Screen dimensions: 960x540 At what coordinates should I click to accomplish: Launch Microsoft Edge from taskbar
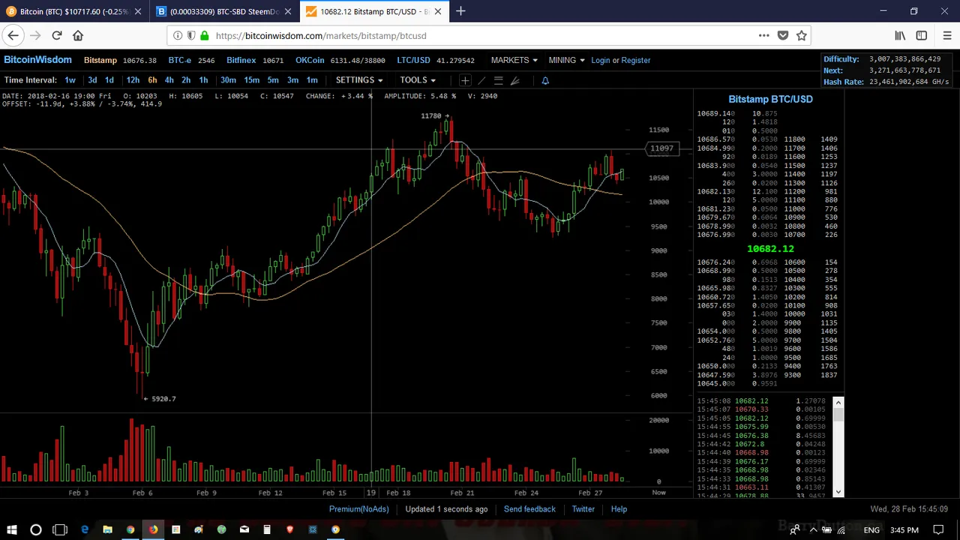click(x=85, y=530)
